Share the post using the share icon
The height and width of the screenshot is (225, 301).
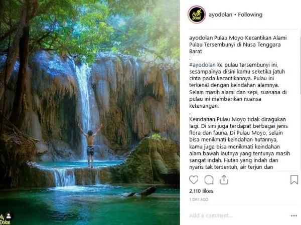point(224,180)
